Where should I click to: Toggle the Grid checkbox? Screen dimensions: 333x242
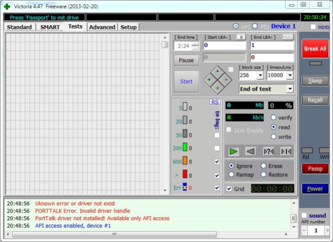tap(229, 189)
